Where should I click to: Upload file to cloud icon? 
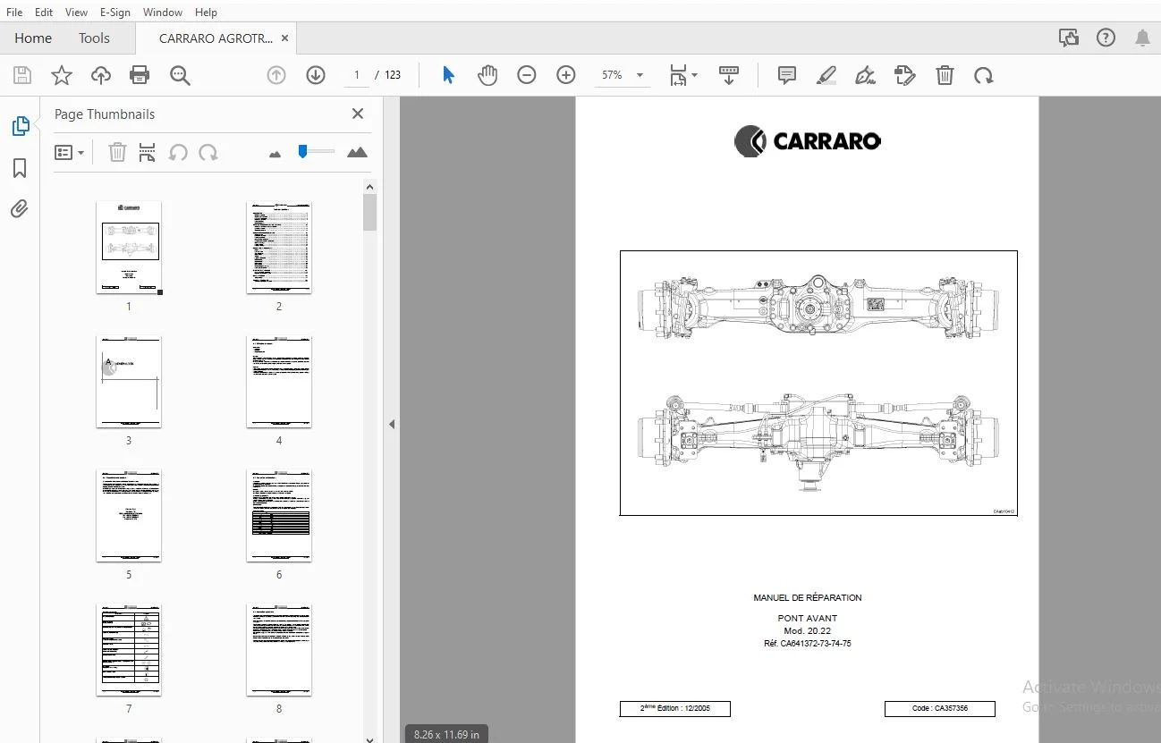click(x=101, y=76)
